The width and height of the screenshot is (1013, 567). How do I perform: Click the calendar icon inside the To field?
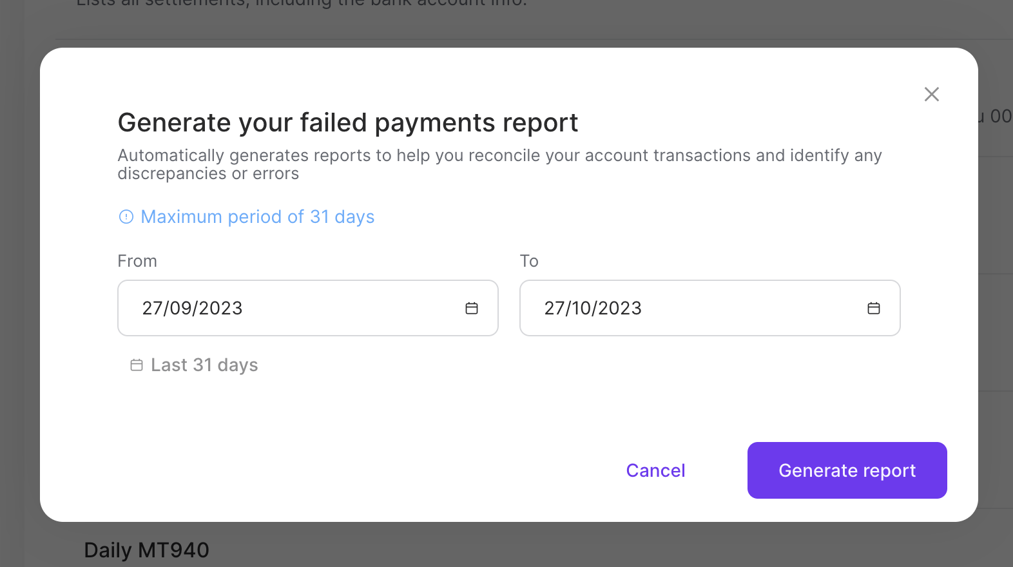[874, 308]
